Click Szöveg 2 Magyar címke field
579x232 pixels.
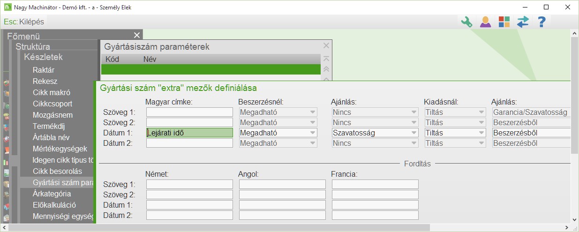[189, 122]
